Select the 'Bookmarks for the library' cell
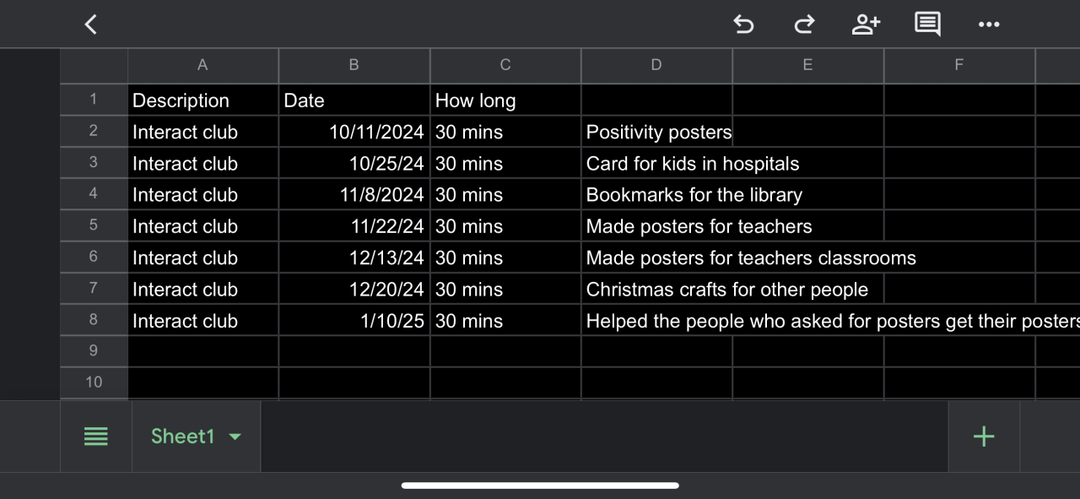Viewport: 1080px width, 499px height. [x=656, y=195]
